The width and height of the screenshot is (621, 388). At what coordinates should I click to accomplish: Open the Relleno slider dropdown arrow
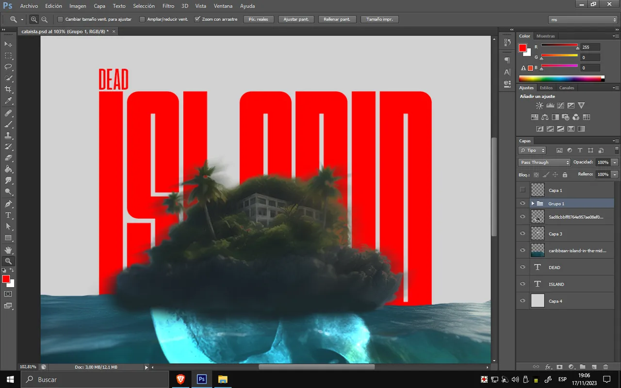coord(615,174)
